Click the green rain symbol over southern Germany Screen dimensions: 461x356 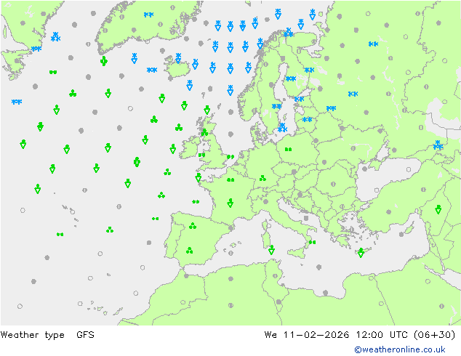[x=262, y=178]
